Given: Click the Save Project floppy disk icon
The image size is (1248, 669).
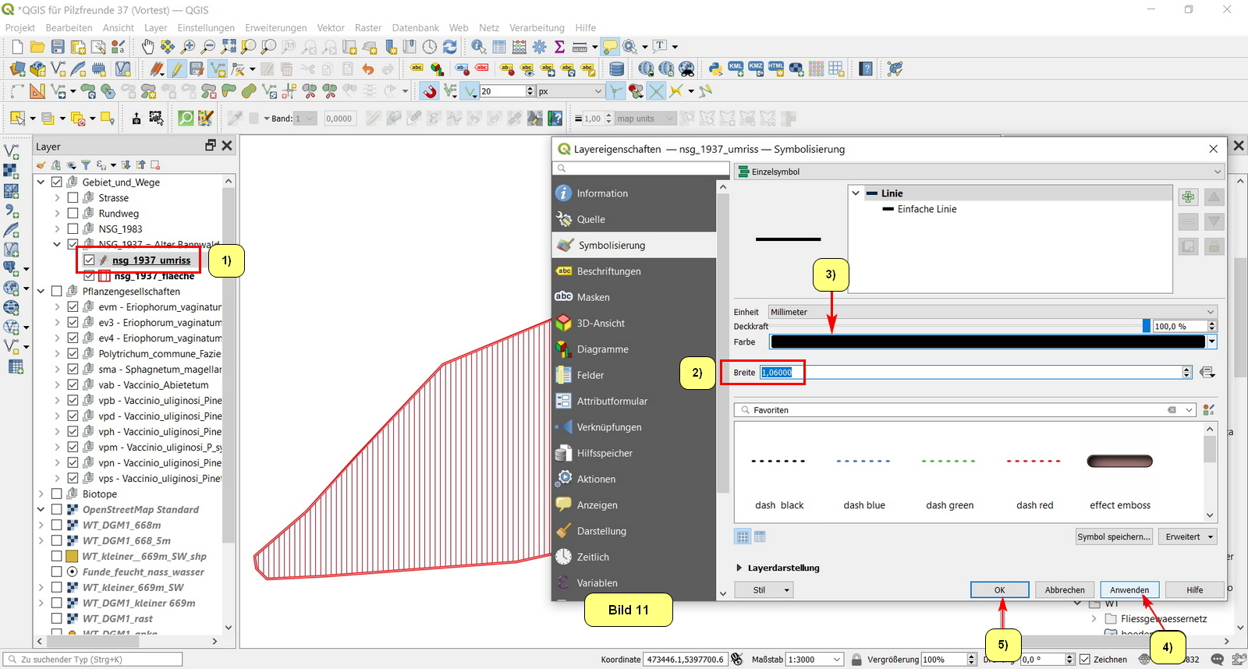Looking at the screenshot, I should click(x=58, y=48).
